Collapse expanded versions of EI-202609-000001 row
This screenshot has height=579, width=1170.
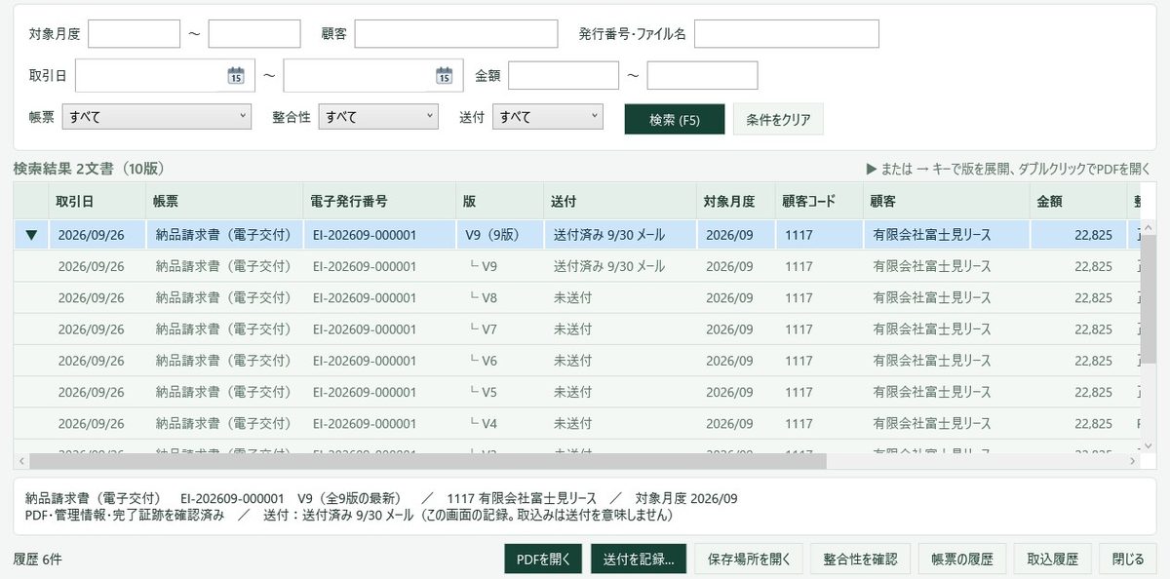[x=31, y=235]
